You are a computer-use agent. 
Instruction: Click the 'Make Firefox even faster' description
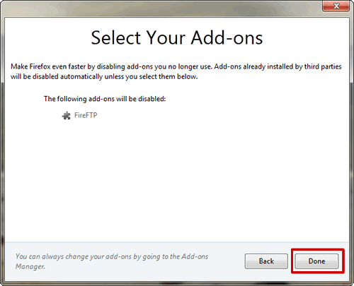(176, 71)
